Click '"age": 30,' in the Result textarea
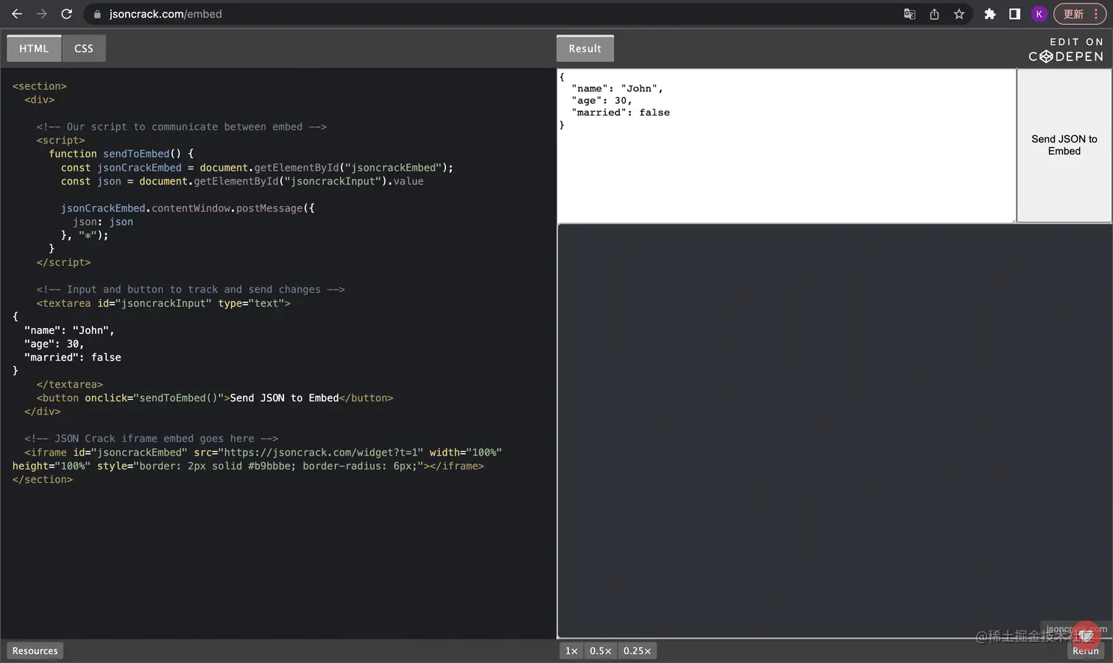The width and height of the screenshot is (1113, 663). 602,101
